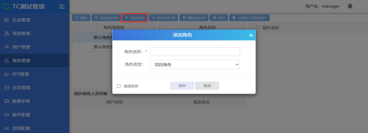Image resolution: width=368 pixels, height=133 pixels.
Task: Click the 用户名称 column header
Action: (x=115, y=102)
